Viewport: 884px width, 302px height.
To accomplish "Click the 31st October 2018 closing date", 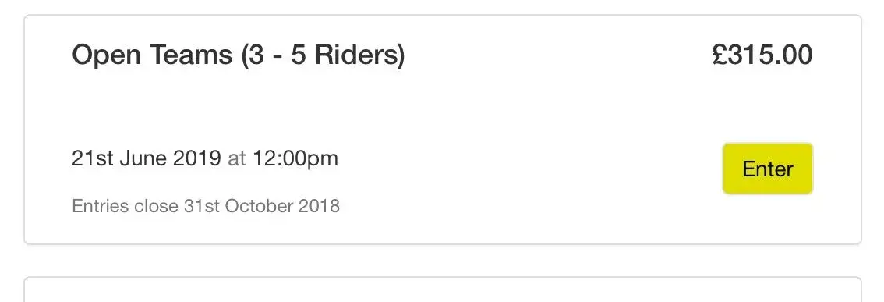I will pyautogui.click(x=262, y=206).
